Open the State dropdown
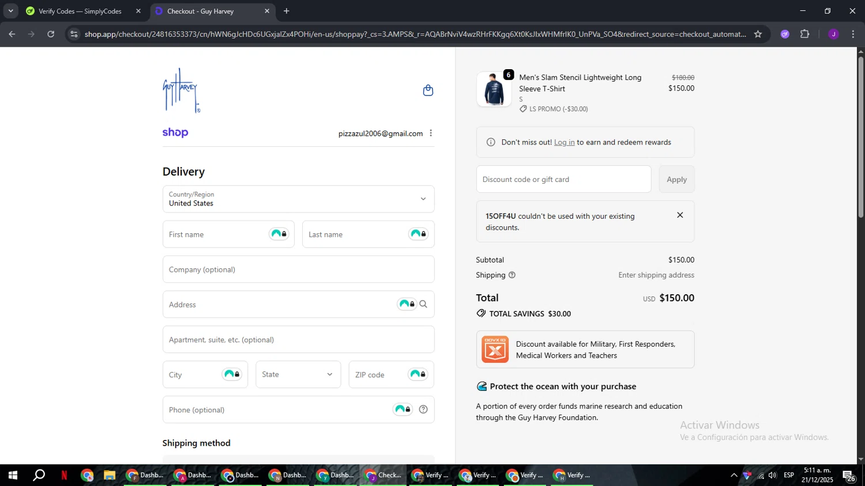865x486 pixels. pyautogui.click(x=298, y=374)
